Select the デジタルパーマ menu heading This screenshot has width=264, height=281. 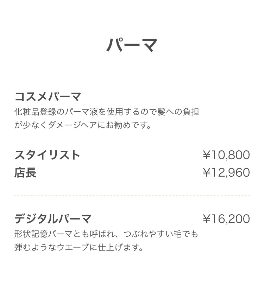click(53, 219)
